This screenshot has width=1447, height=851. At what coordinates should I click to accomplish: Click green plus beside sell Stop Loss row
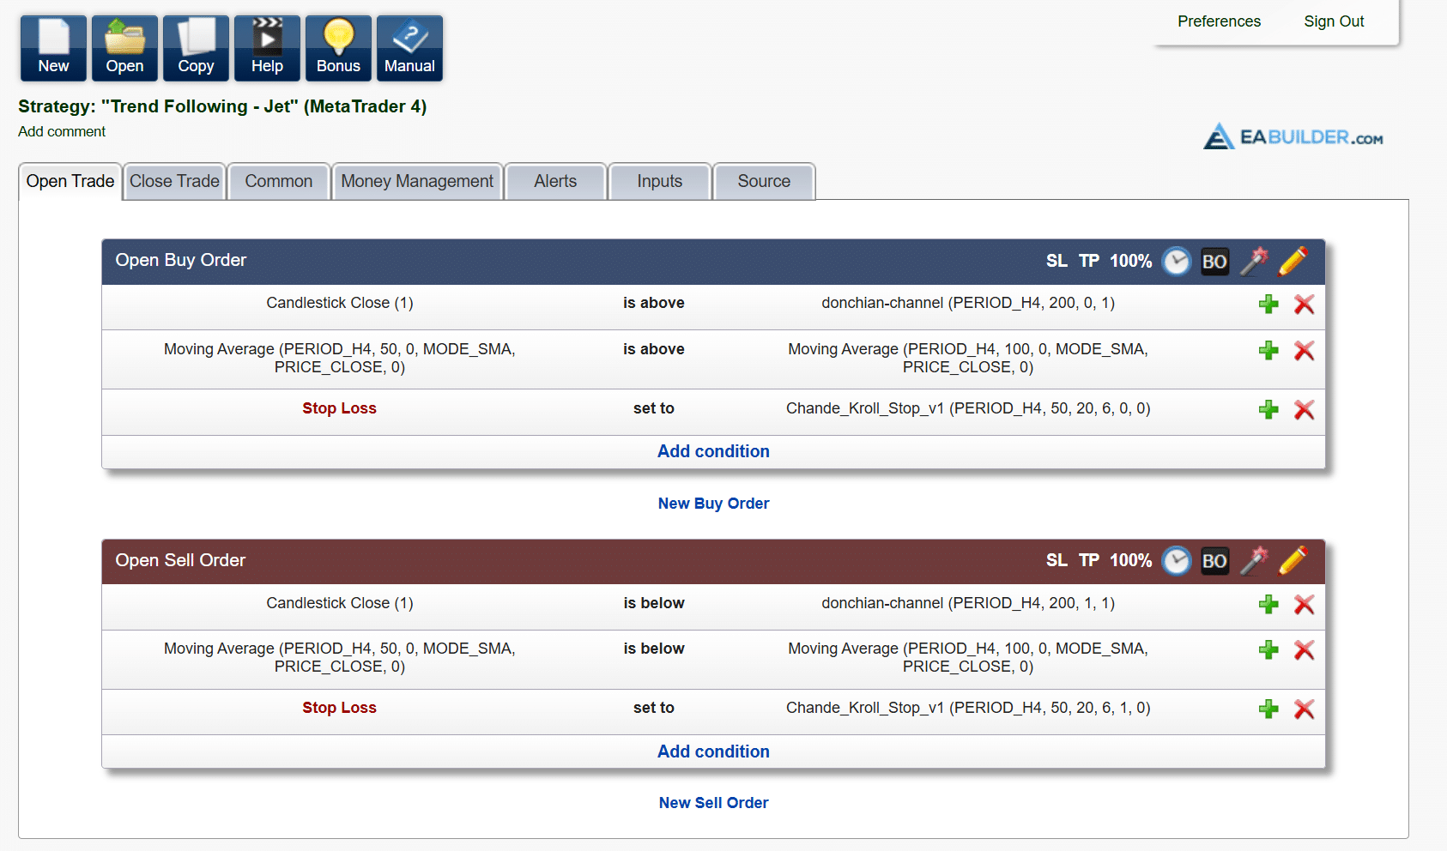point(1268,709)
